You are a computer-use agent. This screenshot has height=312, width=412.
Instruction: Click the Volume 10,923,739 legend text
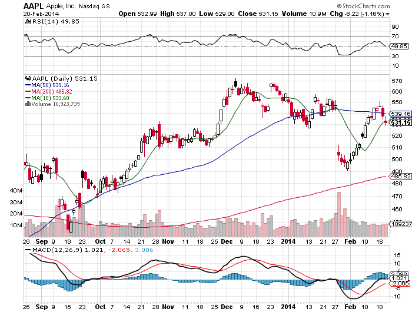(55, 104)
